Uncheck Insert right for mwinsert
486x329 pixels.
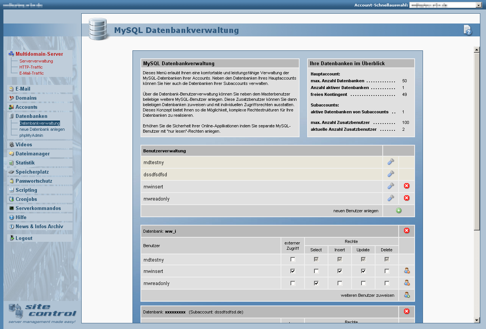pyautogui.click(x=340, y=271)
